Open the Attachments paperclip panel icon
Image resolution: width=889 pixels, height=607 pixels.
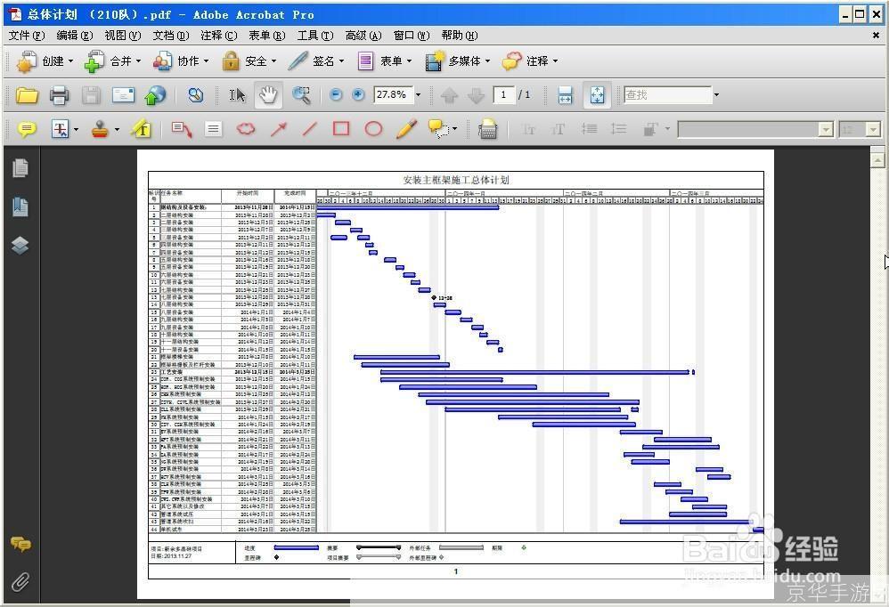click(20, 581)
